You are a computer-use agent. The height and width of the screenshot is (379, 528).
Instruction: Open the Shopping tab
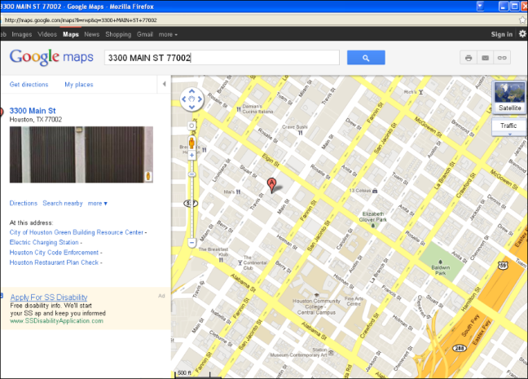(x=118, y=34)
